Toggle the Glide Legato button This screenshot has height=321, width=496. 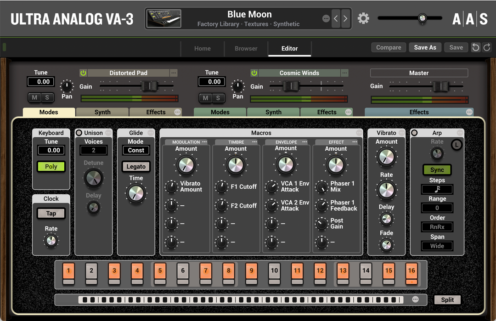coord(136,167)
